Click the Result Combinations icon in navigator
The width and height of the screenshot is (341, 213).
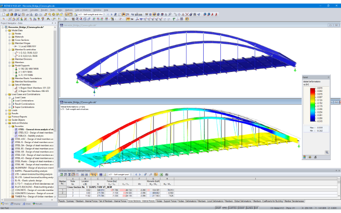[13, 104]
